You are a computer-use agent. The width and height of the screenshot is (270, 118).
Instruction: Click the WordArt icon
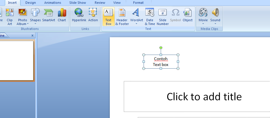(136, 12)
